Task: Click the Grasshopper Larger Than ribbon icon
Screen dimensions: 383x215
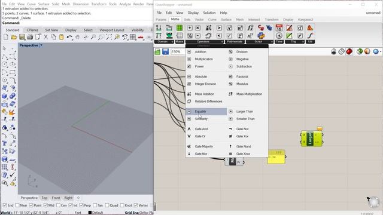Action: point(219,28)
